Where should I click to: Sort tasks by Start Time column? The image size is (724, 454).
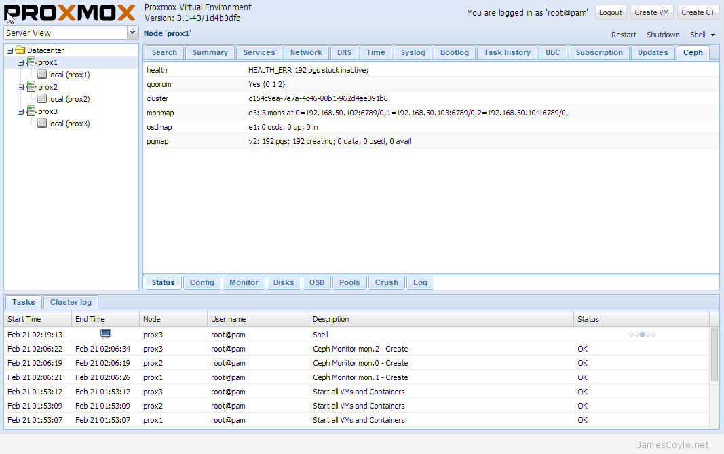(38, 319)
